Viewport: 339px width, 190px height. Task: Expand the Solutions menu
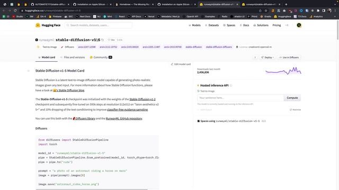point(261,25)
